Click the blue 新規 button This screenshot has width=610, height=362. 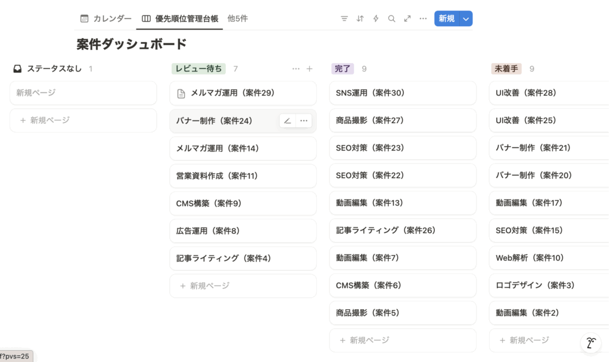coord(446,19)
